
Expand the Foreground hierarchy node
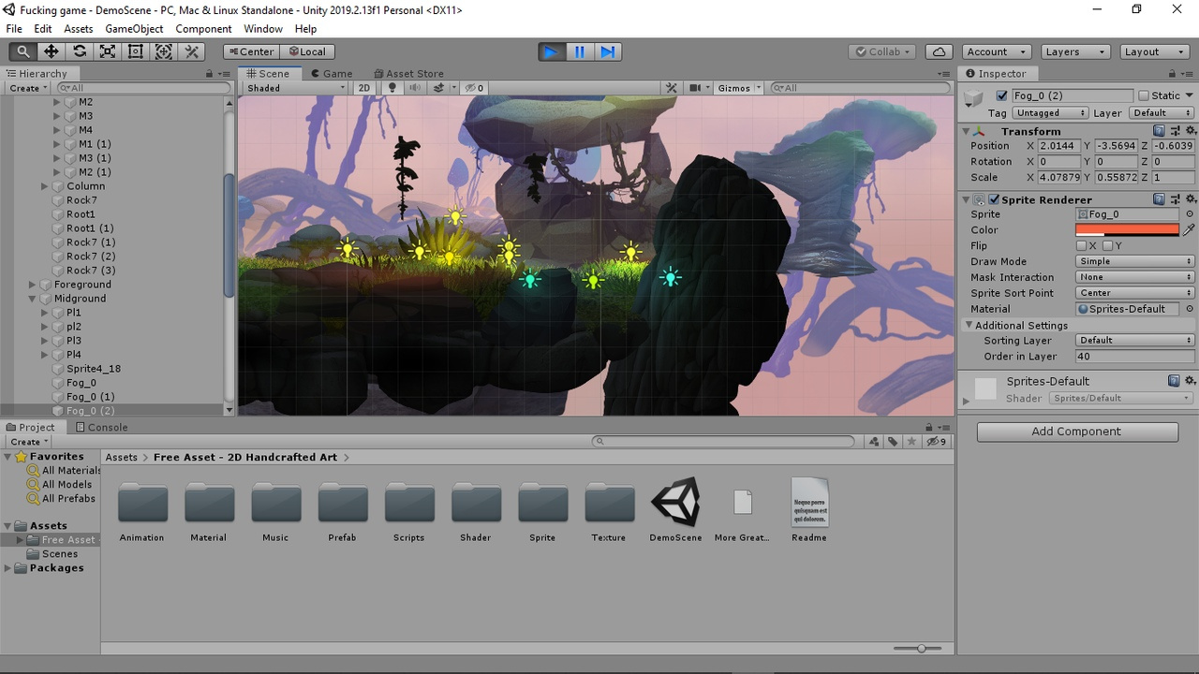pos(33,285)
